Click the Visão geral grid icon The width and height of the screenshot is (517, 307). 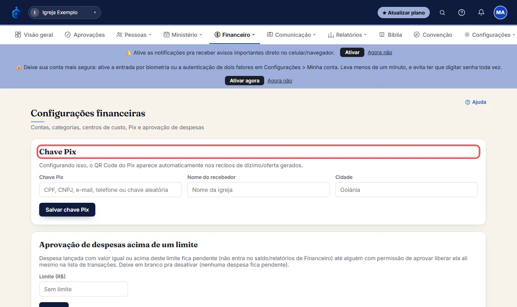point(18,35)
